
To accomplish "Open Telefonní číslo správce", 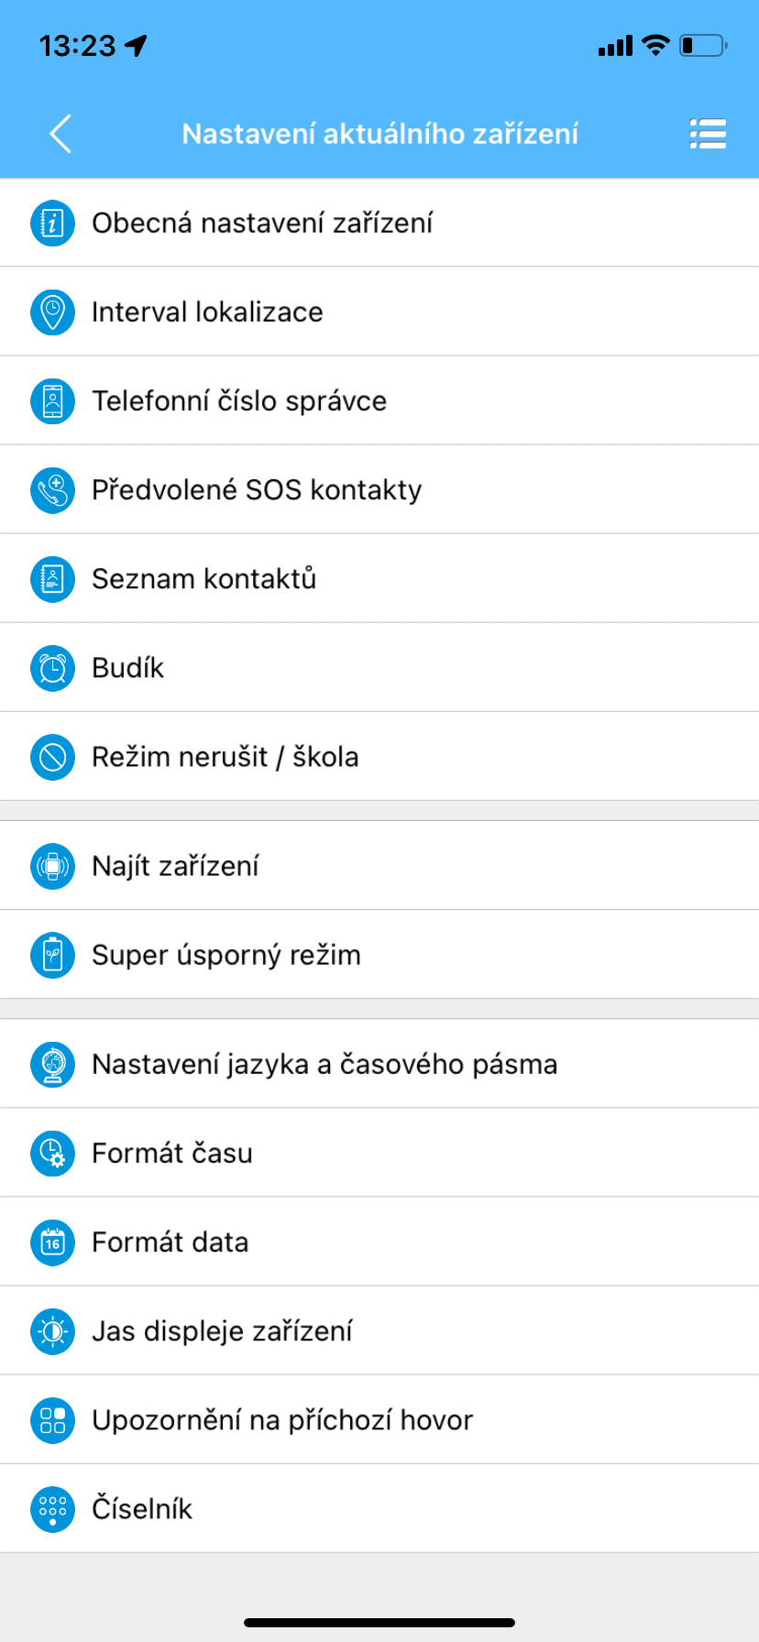I will tap(239, 401).
